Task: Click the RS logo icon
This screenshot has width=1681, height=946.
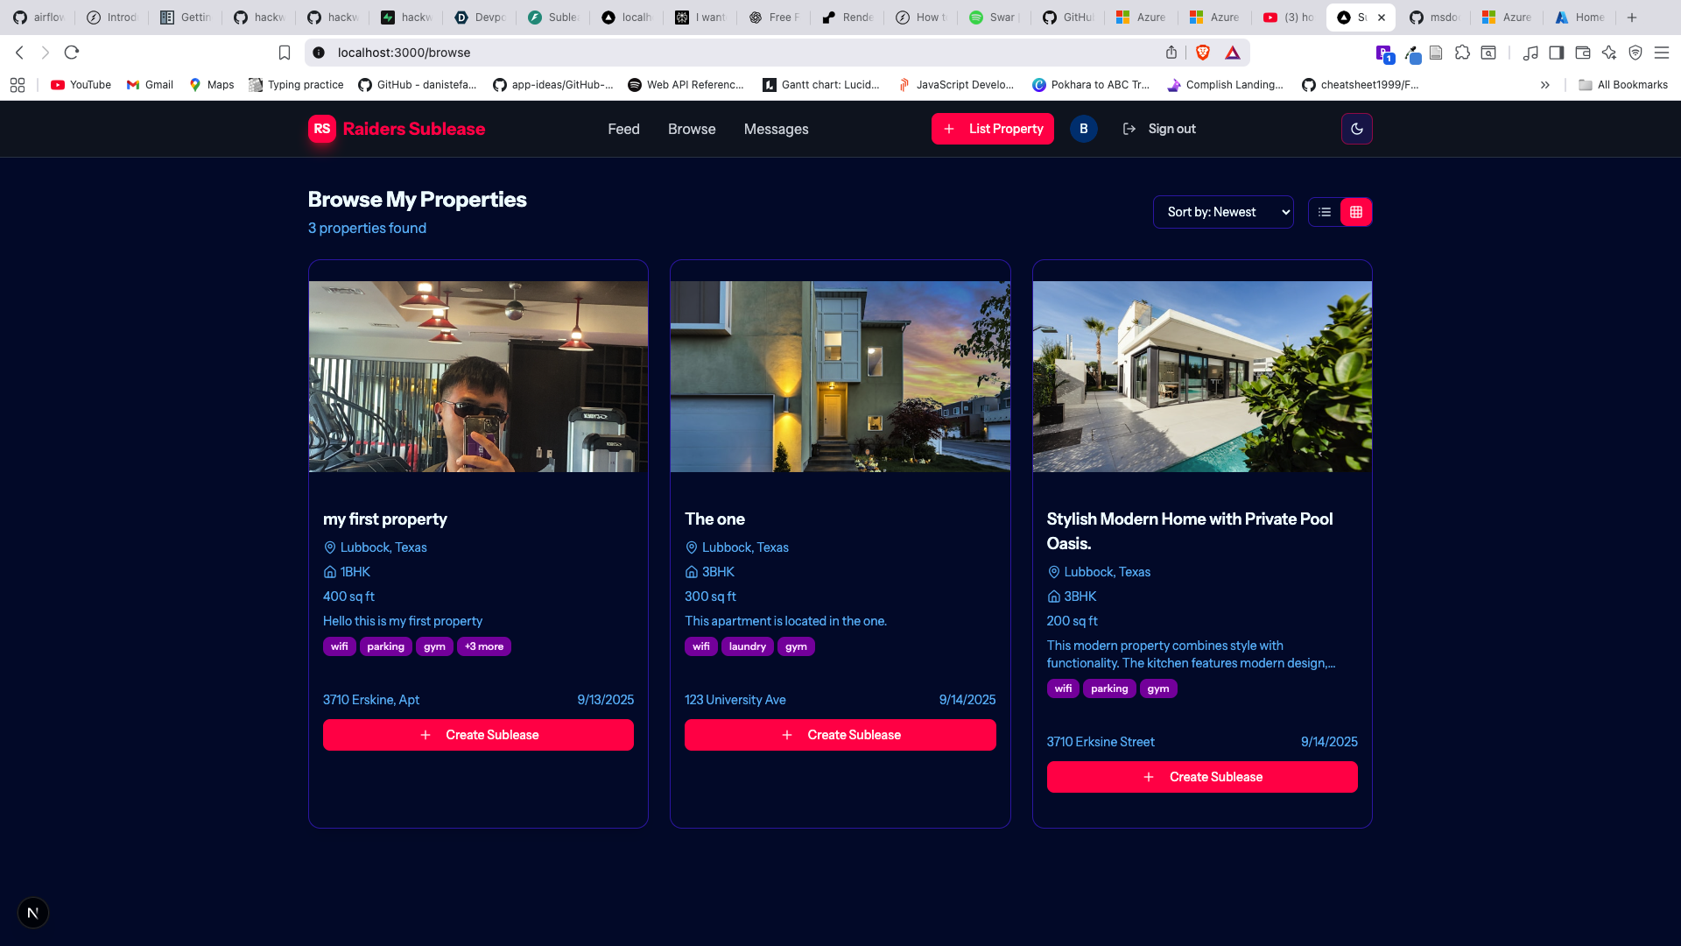Action: (322, 129)
